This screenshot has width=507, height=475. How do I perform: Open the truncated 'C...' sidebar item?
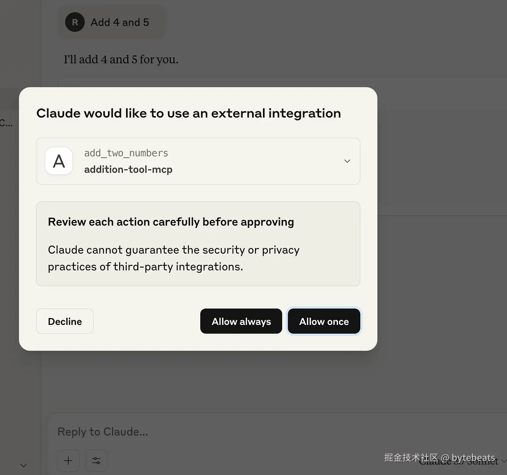[6, 123]
